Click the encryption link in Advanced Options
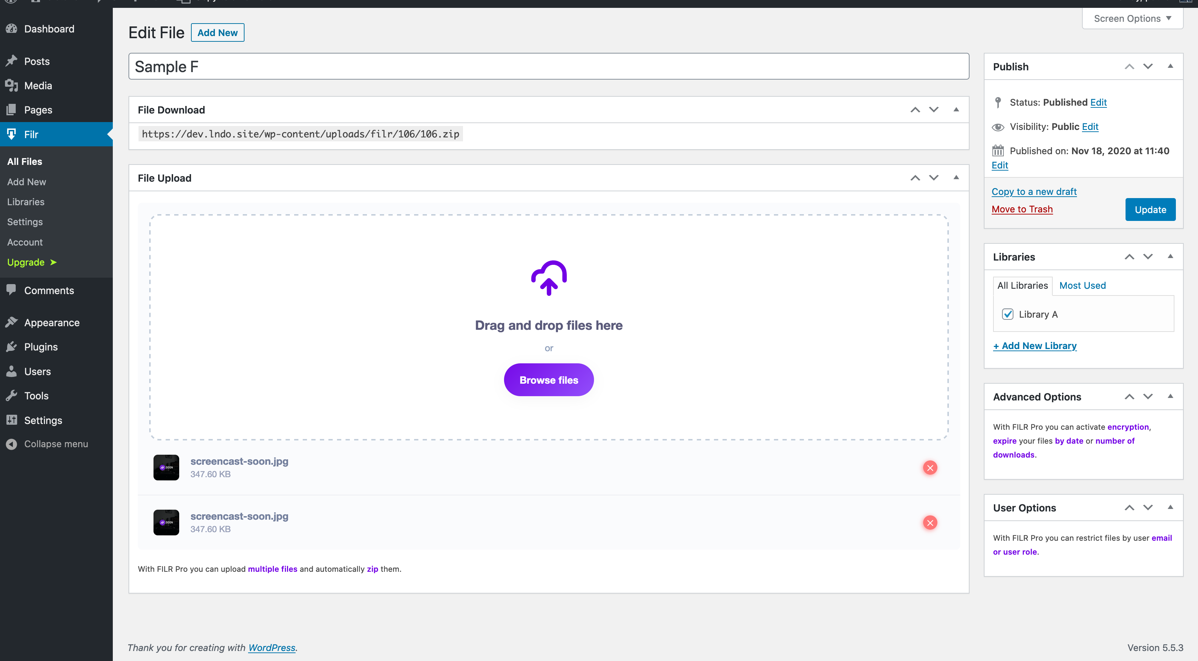Image resolution: width=1198 pixels, height=661 pixels. [x=1128, y=427]
